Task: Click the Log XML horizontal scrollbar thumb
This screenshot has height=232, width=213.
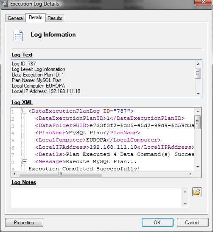Action: pos(60,174)
